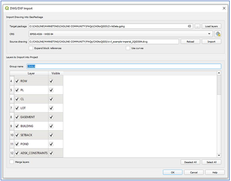Click the EASEMENT layer name text
This screenshot has width=231, height=181.
(27, 117)
